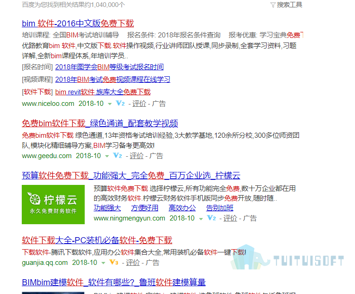Open 搜索工具 filter icon
355x294 pixels.
point(273,5)
